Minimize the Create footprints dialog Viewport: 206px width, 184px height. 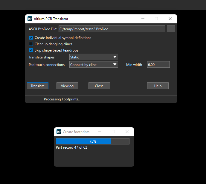[x=100, y=132]
